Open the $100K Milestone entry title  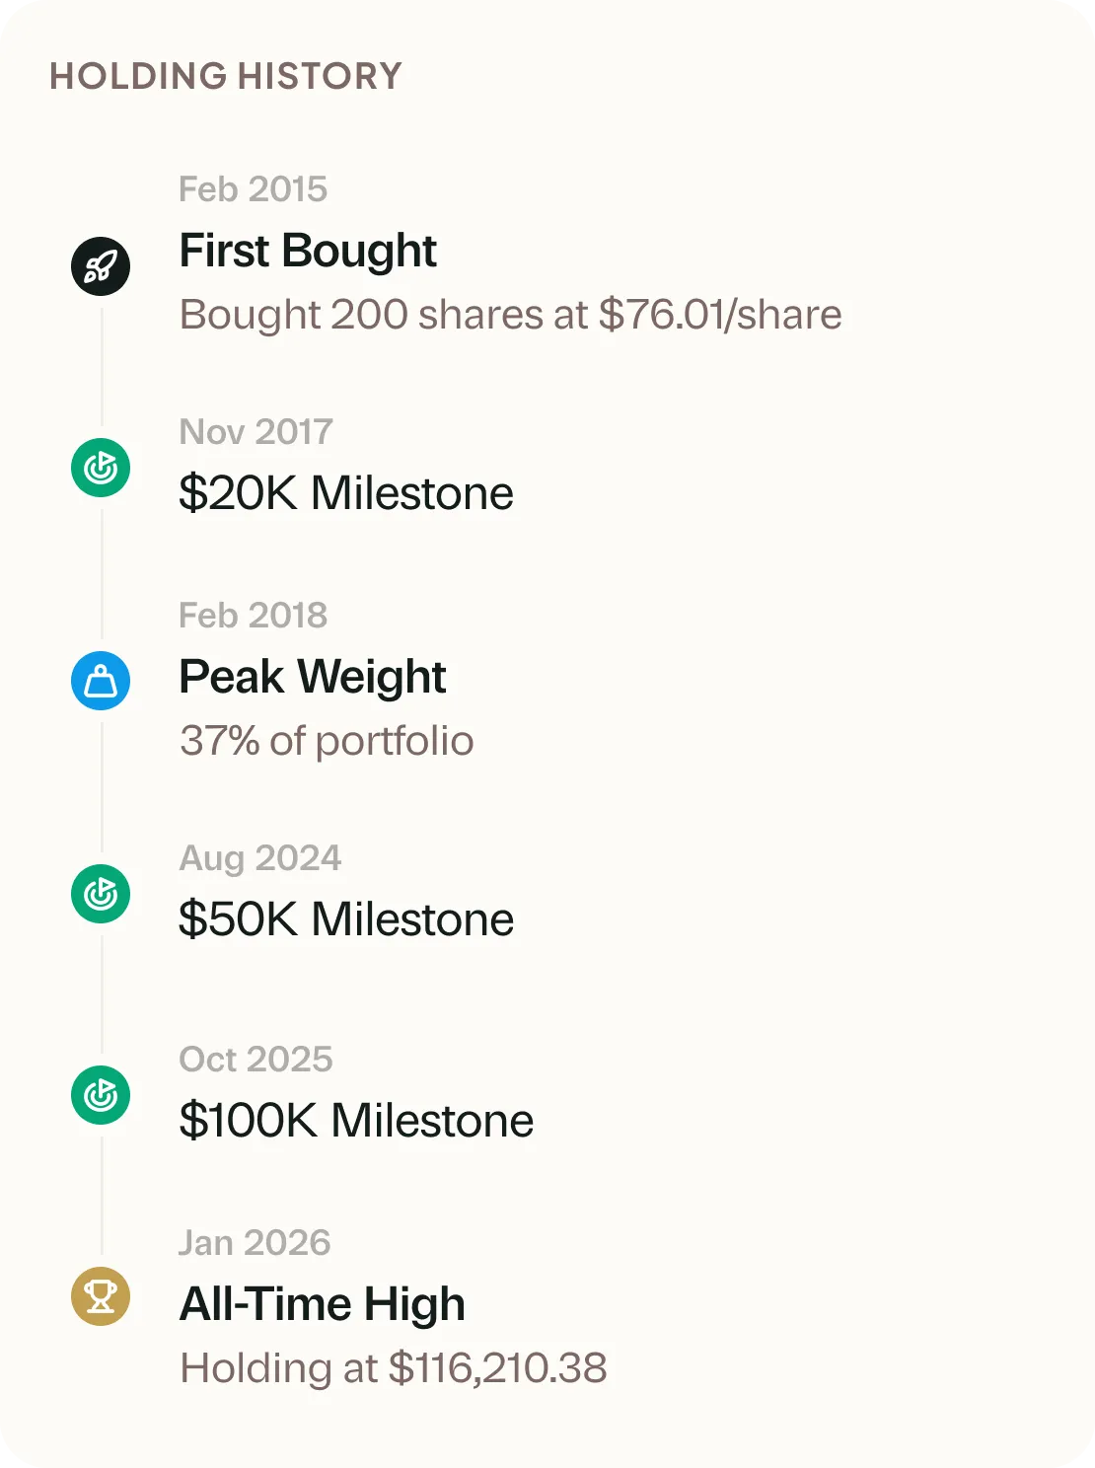(x=356, y=1121)
